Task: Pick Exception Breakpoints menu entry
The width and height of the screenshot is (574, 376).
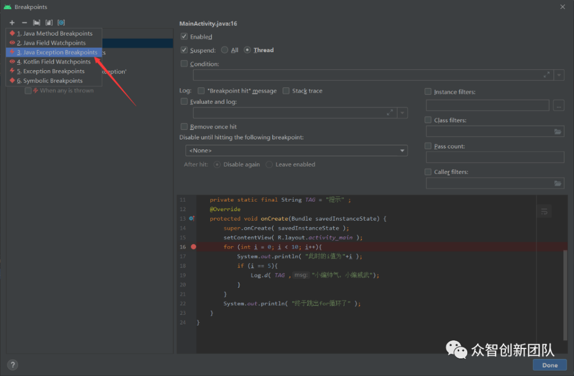Action: click(54, 71)
